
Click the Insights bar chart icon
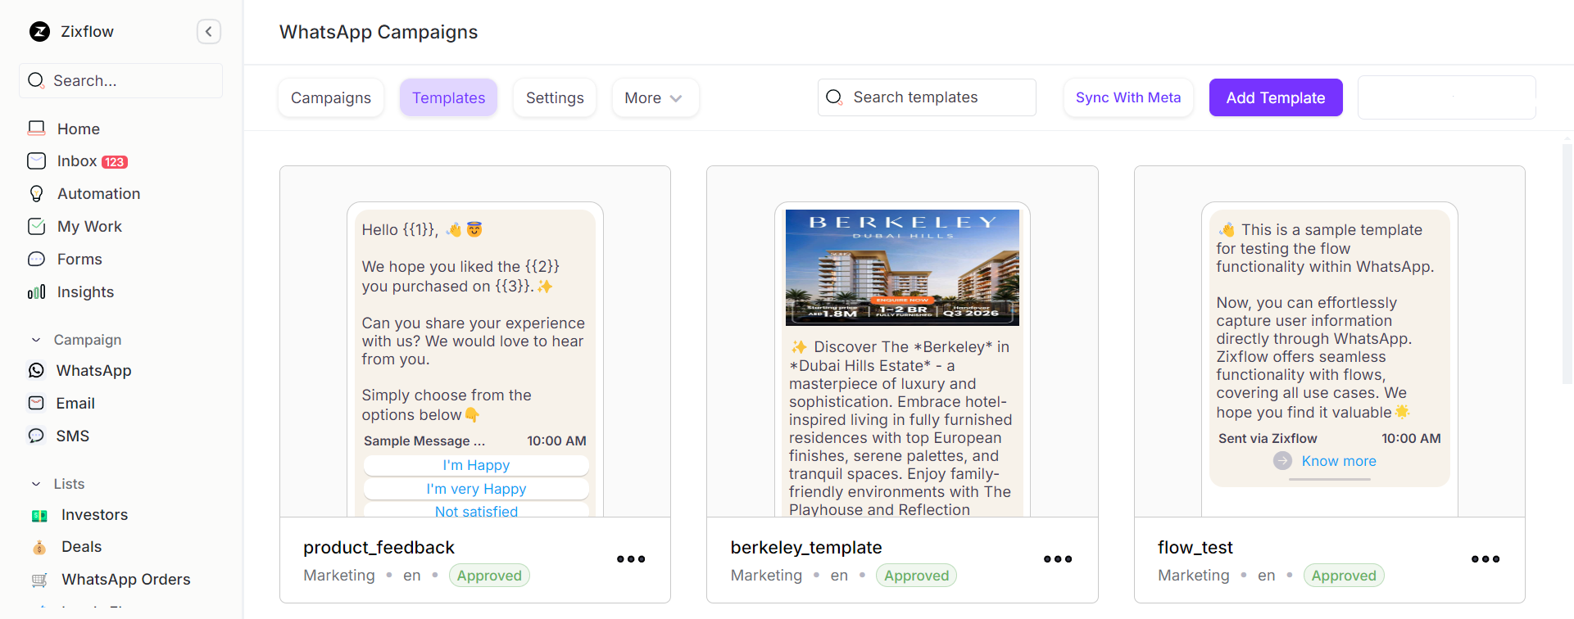point(37,292)
